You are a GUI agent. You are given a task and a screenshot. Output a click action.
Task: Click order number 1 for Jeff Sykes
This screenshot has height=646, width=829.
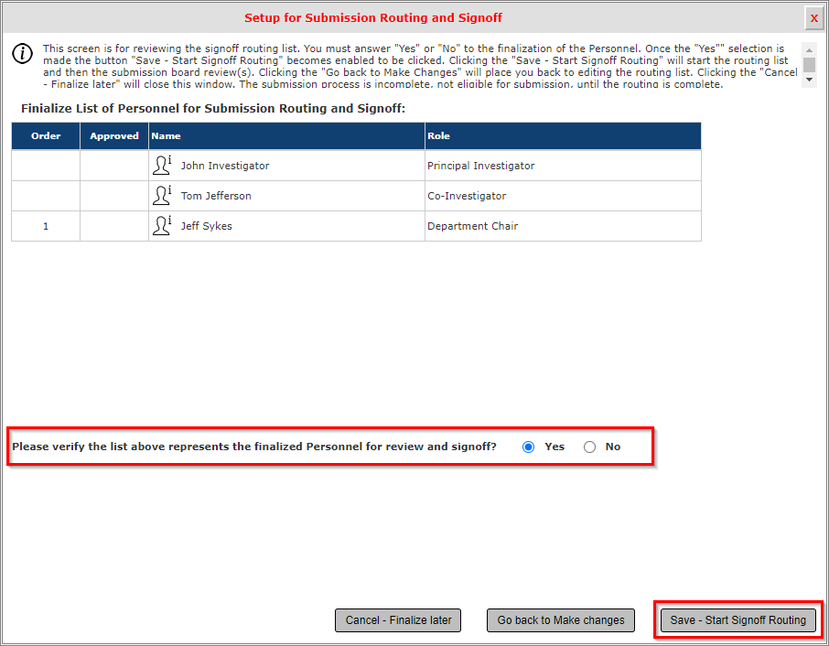coord(46,226)
